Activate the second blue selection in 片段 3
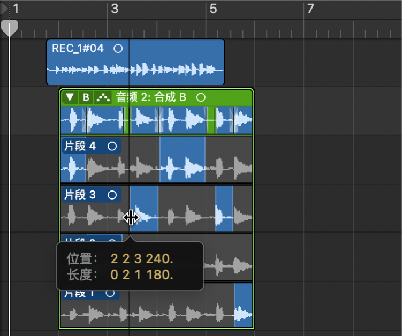The image size is (403, 336). pos(224,208)
